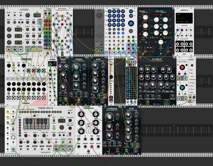Click AUDIO-8 To Device port 1
This screenshot has width=213, height=166.
click(177, 30)
